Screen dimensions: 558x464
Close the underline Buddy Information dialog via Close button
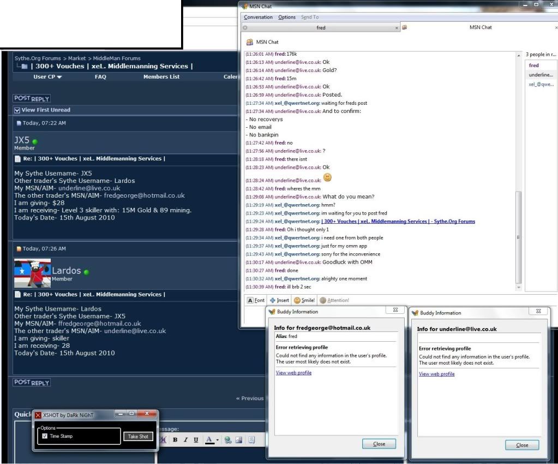click(522, 445)
